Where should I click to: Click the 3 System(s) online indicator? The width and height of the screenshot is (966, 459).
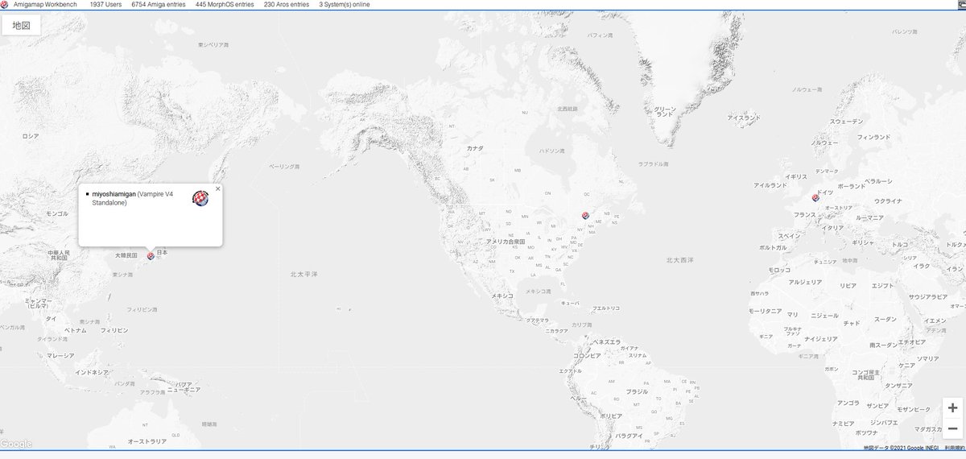click(345, 4)
